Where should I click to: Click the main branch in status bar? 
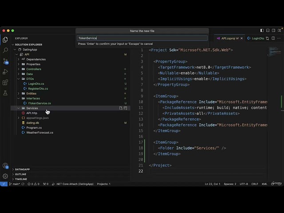point(15,184)
